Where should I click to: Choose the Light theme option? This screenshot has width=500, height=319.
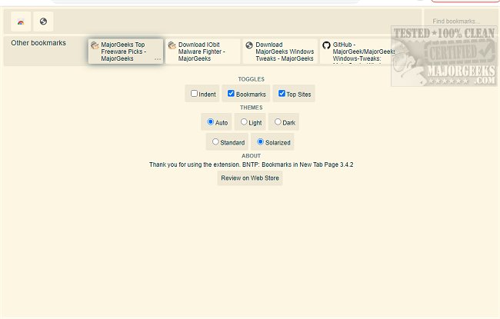click(244, 121)
